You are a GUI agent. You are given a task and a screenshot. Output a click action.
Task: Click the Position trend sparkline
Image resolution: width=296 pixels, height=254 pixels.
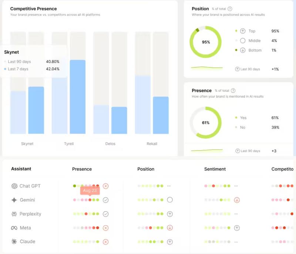[x=207, y=68]
